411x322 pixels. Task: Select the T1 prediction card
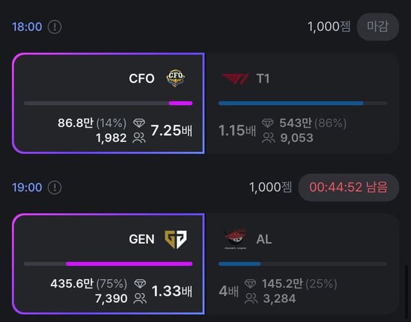pyautogui.click(x=302, y=103)
